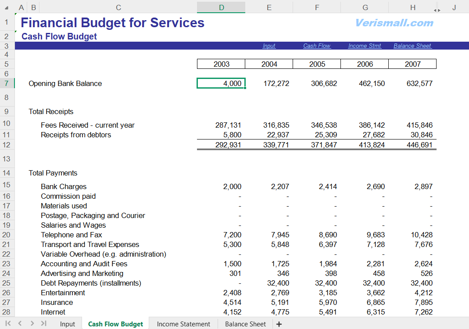The width and height of the screenshot is (469, 329).
Task: Open the Cash Flow hyperlink
Action: pyautogui.click(x=317, y=46)
